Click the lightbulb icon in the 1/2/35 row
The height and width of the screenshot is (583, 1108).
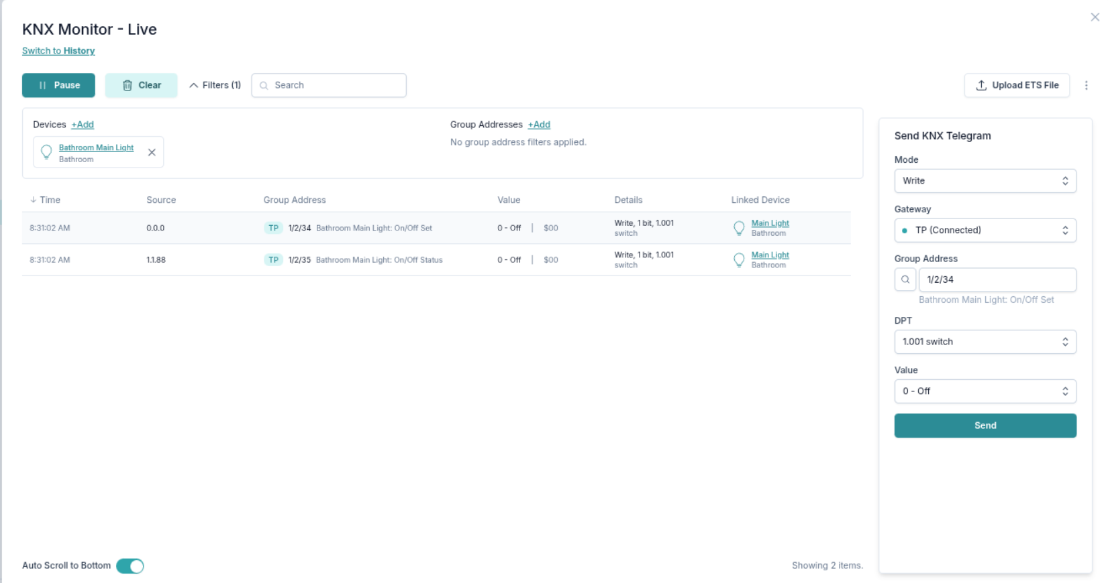(x=739, y=260)
